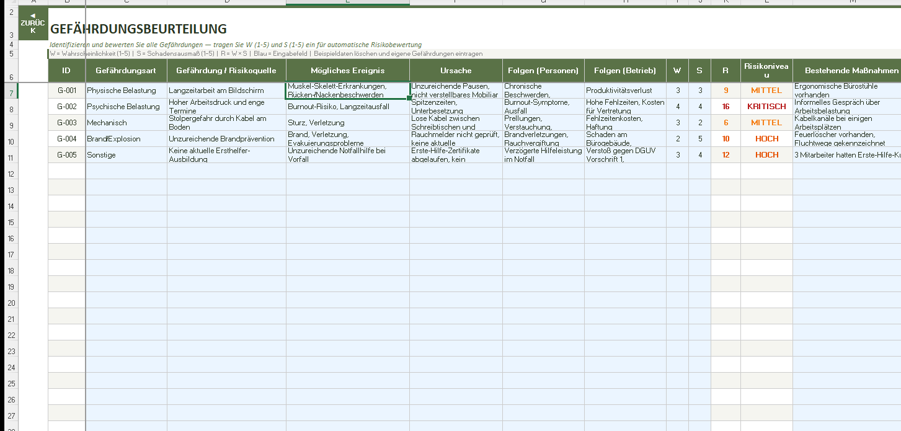This screenshot has height=431, width=901.
Task: Select row header number 12
Action: [x=11, y=174]
